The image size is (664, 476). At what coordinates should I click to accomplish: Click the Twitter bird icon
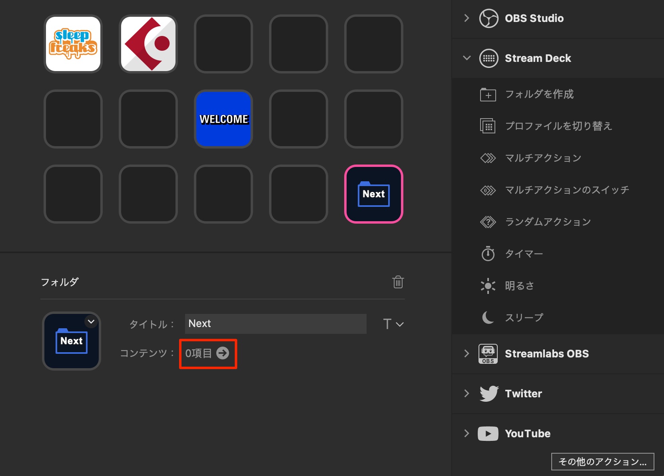click(x=489, y=394)
